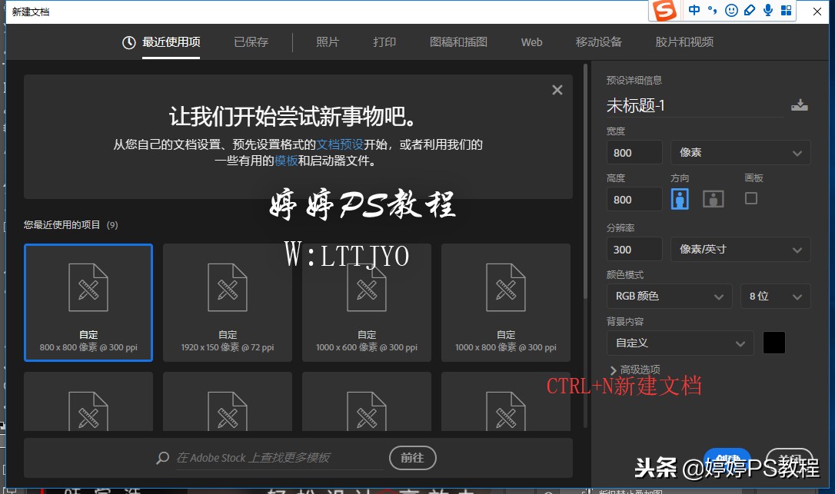Click the magnifier icon in the Adobe Stock search bar
Image resolution: width=835 pixels, height=494 pixels.
162,458
